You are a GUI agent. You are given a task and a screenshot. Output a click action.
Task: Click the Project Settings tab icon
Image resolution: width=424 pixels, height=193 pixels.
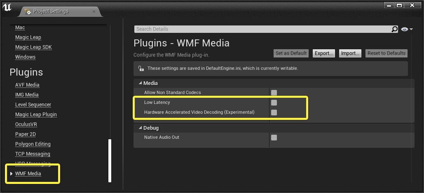tap(28, 11)
